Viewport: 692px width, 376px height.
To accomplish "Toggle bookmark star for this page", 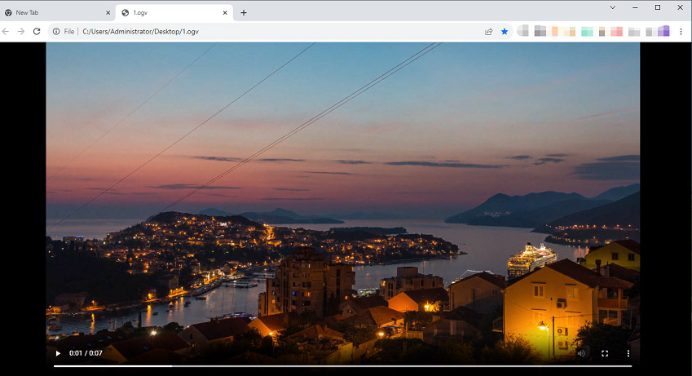I will point(505,31).
